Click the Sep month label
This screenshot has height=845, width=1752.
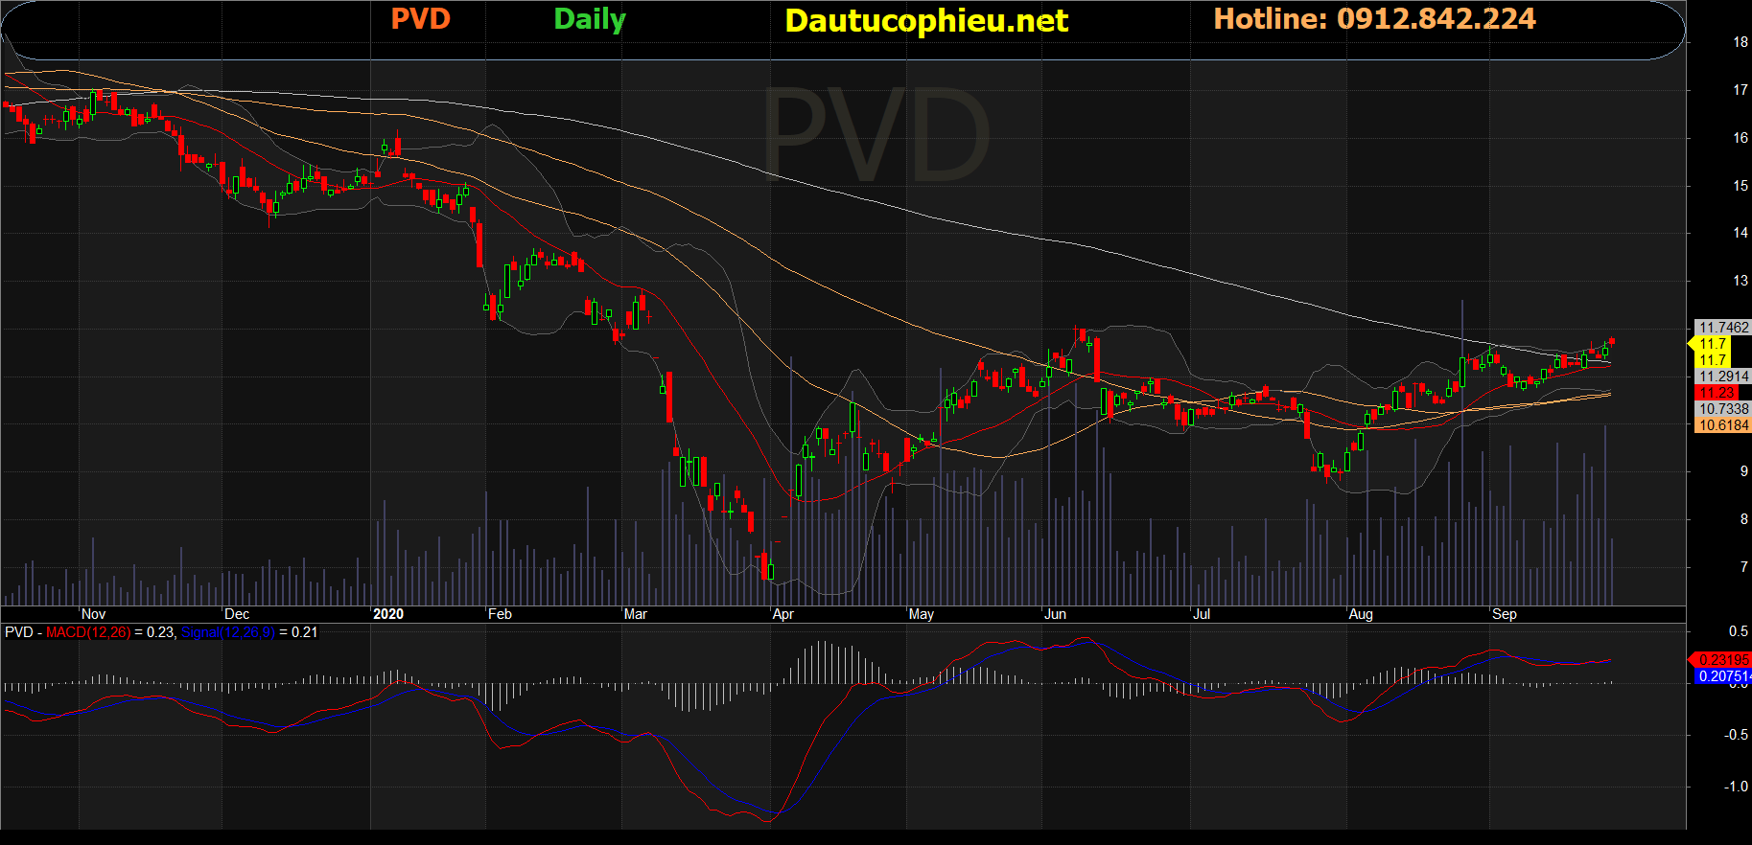click(x=1504, y=614)
